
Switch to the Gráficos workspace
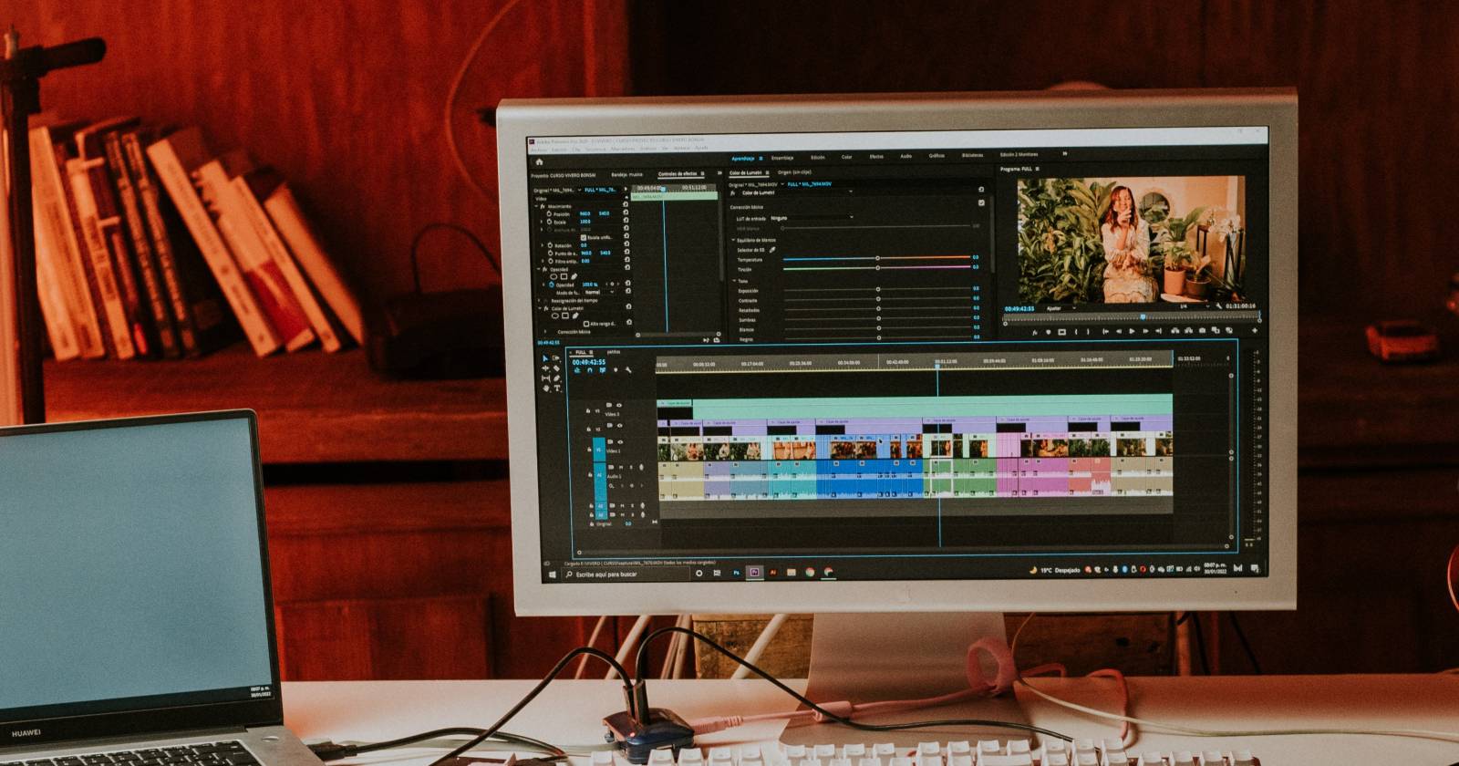[936, 156]
